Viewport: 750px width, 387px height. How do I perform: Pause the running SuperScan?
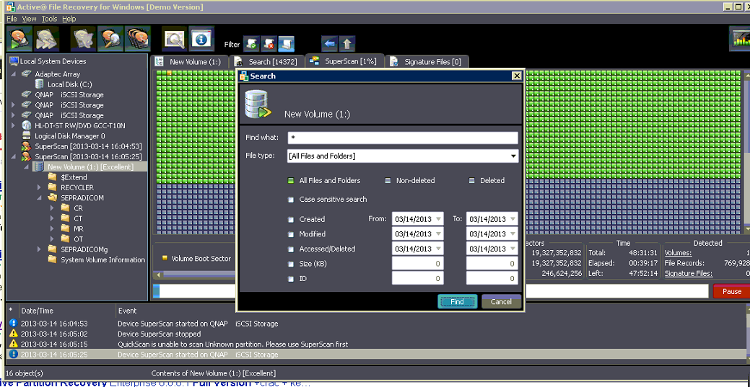[x=731, y=291]
